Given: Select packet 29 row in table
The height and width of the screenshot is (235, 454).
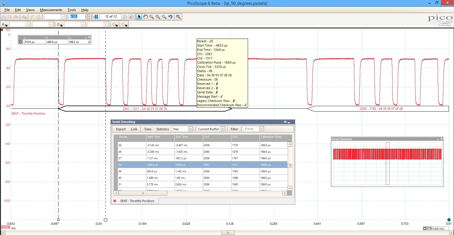Looking at the screenshot, I should 203,171.
